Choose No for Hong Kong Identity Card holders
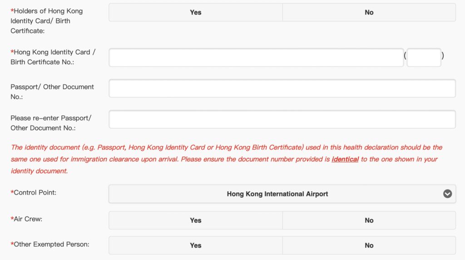Image resolution: width=465 pixels, height=260 pixels. pyautogui.click(x=369, y=12)
